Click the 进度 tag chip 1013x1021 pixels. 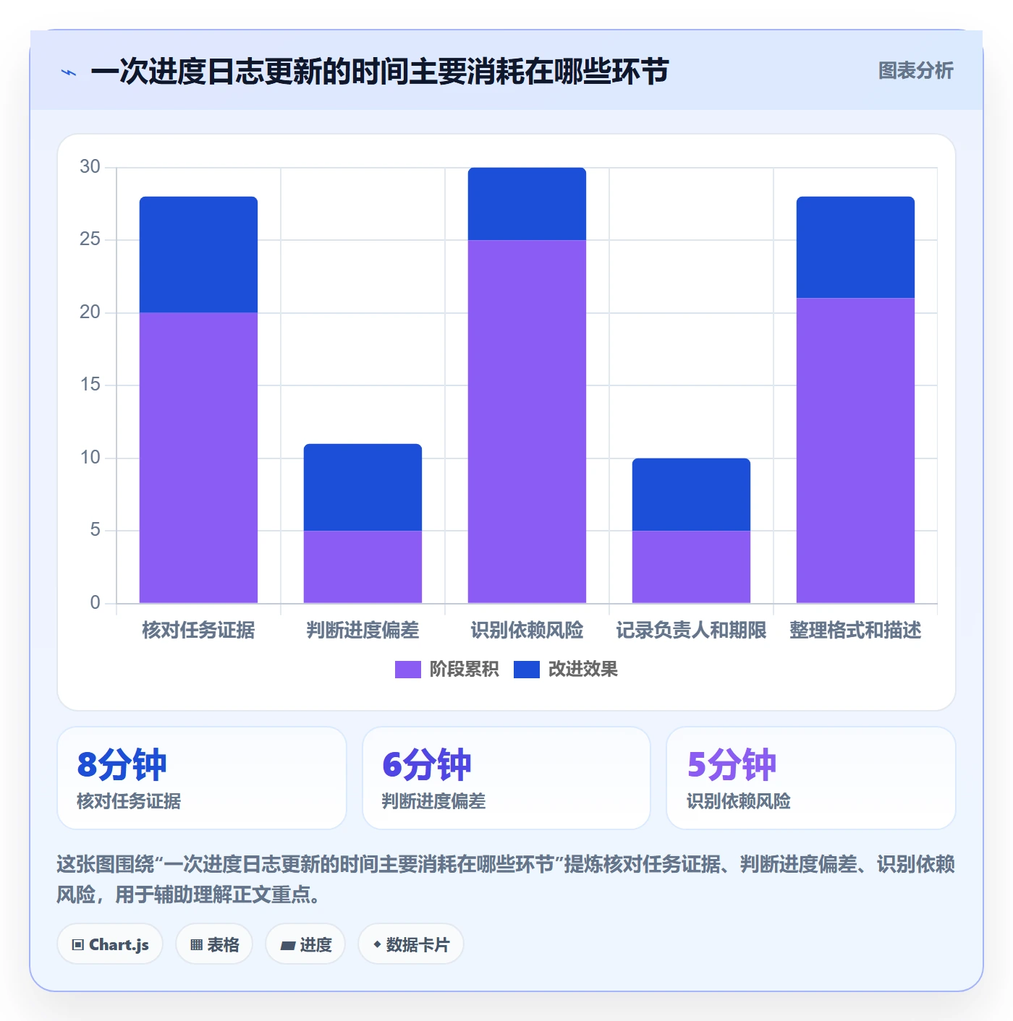tap(305, 944)
